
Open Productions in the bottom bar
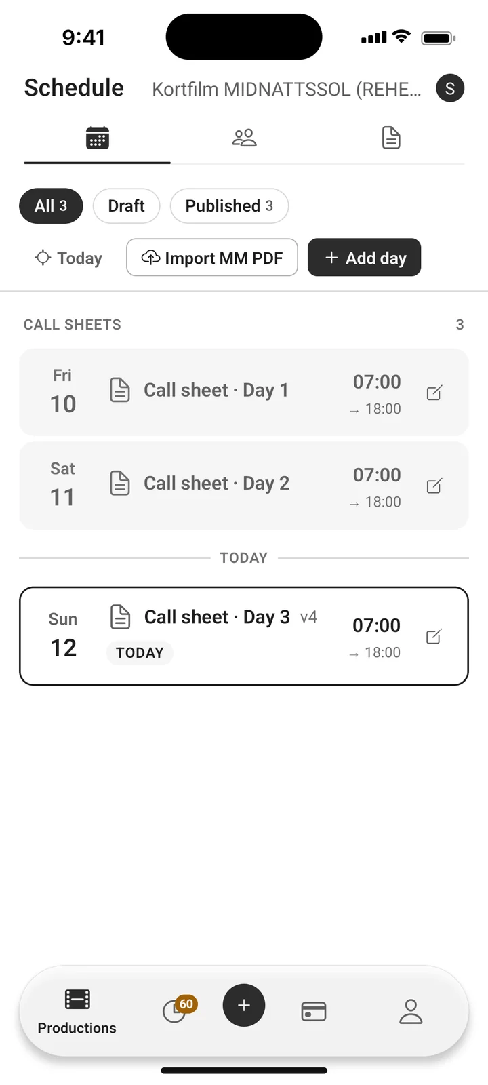tap(77, 1012)
